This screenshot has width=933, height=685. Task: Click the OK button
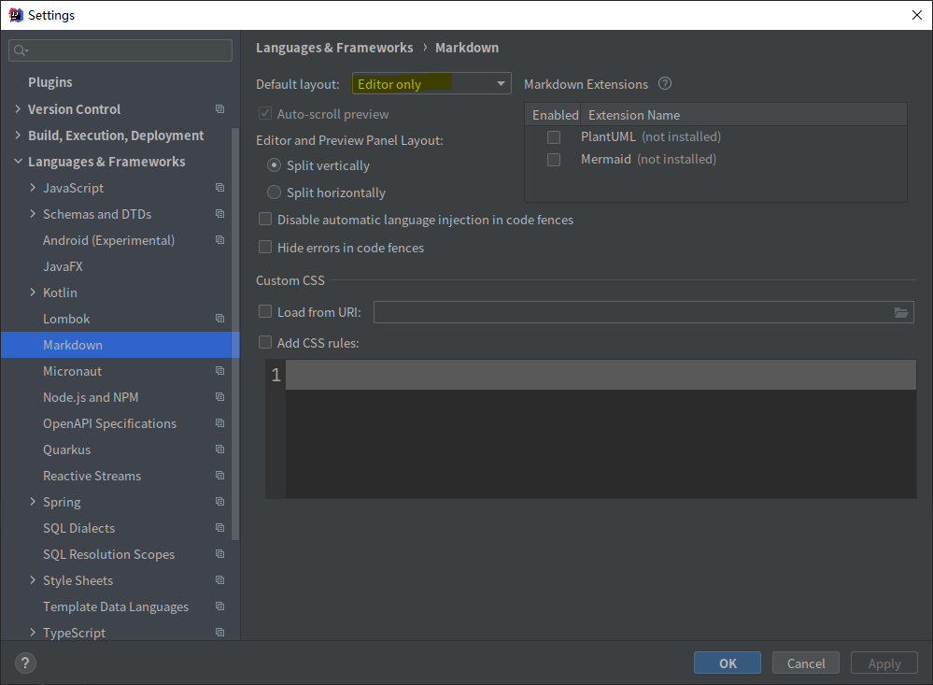tap(728, 663)
